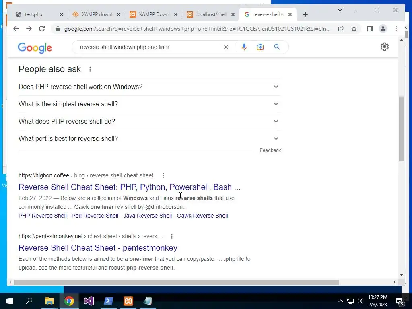Bookmark this page with star icon
This screenshot has height=309, width=412.
tap(354, 29)
